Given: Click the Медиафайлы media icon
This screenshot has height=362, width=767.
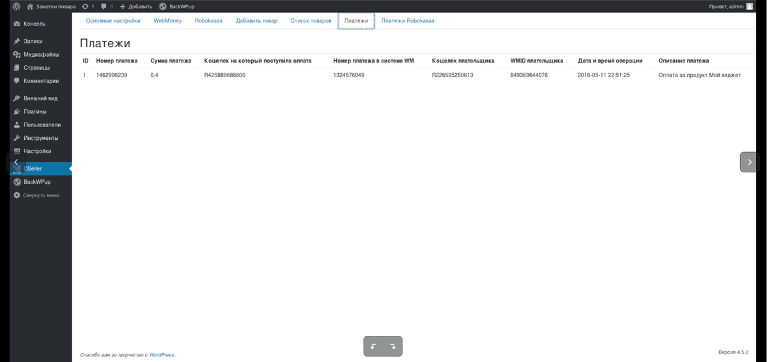Looking at the screenshot, I should point(17,54).
